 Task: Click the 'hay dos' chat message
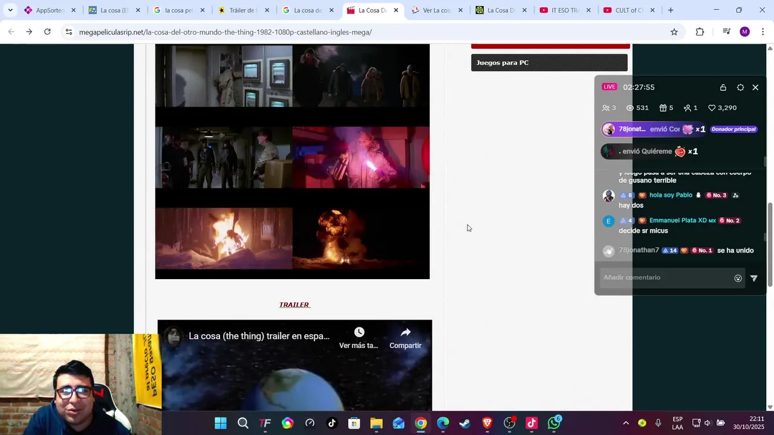point(631,205)
